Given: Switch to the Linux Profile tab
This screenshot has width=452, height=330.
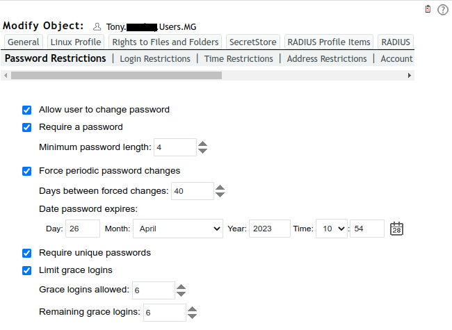Looking at the screenshot, I should pyautogui.click(x=76, y=42).
